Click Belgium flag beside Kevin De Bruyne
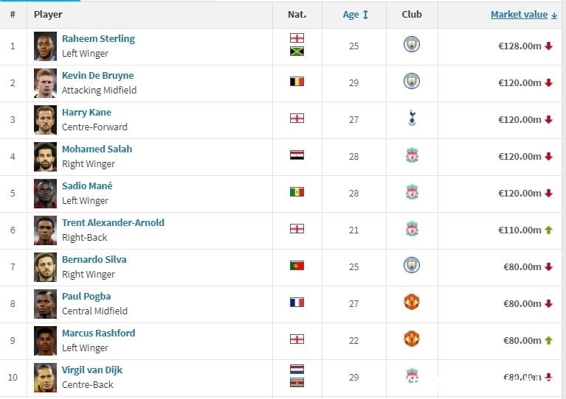Viewport: 566px width, 399px height. click(x=297, y=82)
